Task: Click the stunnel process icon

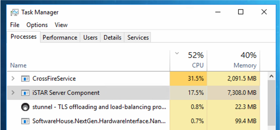Action: click(25, 107)
